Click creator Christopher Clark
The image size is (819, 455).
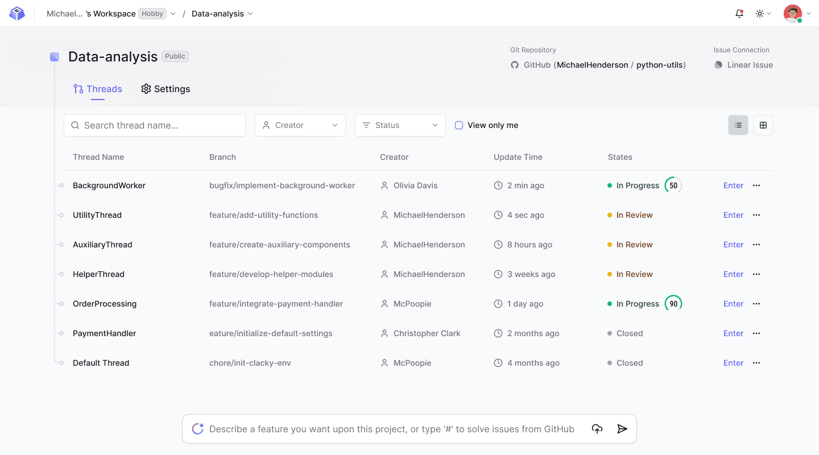(427, 333)
